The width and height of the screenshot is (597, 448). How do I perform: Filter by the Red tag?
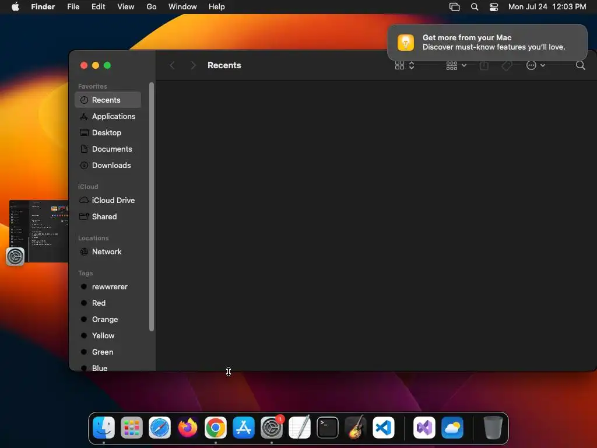point(108,303)
